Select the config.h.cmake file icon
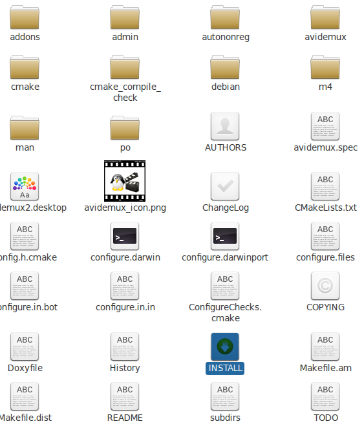364x448 pixels. pyautogui.click(x=25, y=236)
